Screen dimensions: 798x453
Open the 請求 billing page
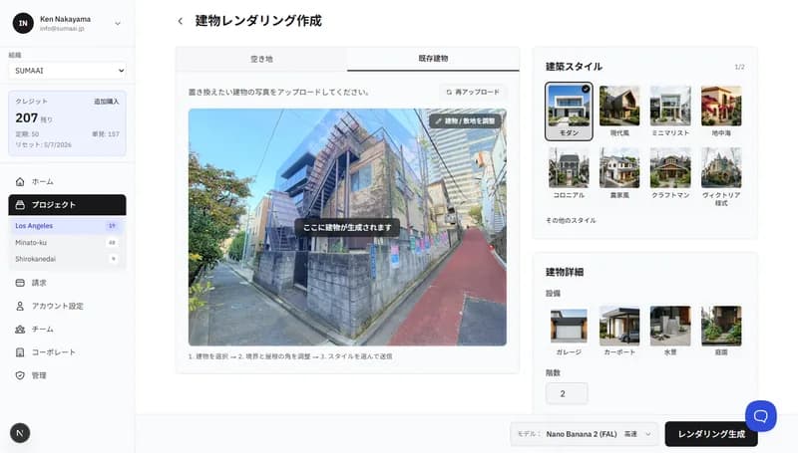[67, 283]
